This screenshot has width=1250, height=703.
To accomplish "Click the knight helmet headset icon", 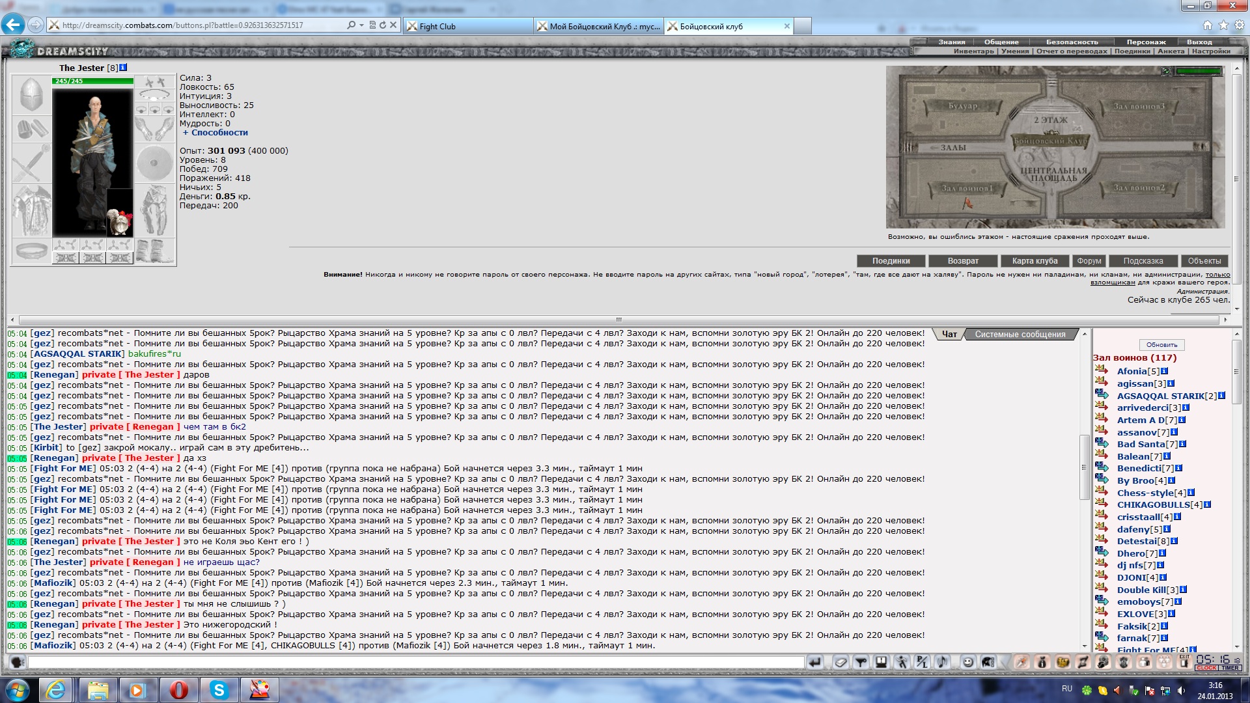I will [1103, 662].
